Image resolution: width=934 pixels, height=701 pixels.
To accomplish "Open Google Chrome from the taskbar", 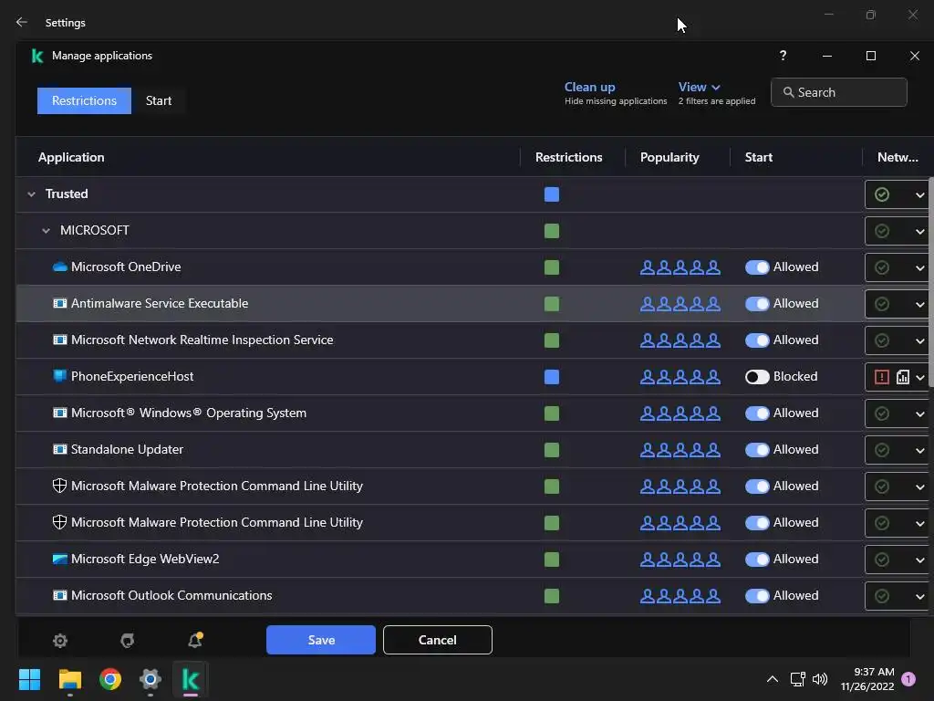I will [110, 679].
